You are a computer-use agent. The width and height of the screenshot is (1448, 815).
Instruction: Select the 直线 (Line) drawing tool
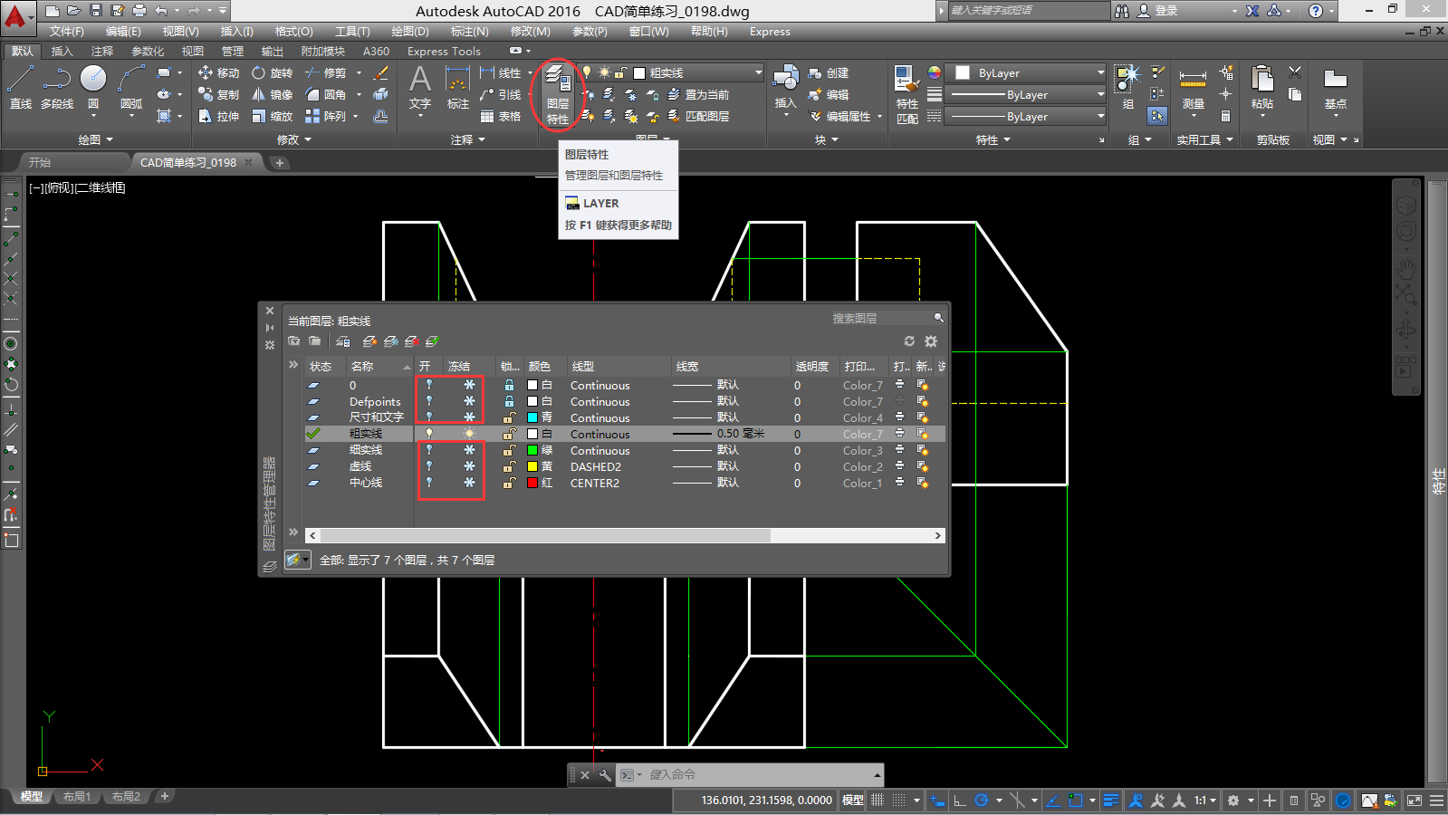(20, 88)
